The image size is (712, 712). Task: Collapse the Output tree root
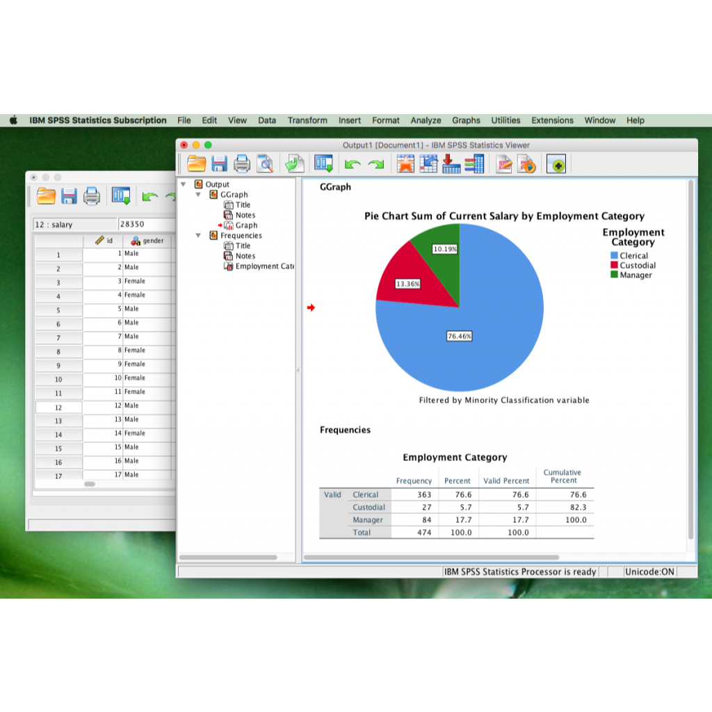[184, 184]
